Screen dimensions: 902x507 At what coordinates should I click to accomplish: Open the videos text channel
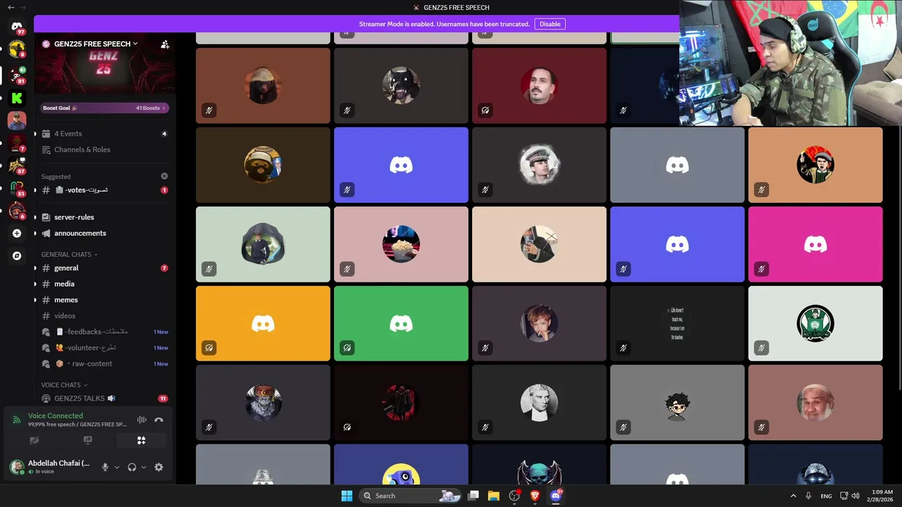104,315
